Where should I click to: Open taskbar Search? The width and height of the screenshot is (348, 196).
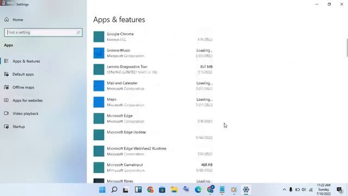(x=114, y=190)
